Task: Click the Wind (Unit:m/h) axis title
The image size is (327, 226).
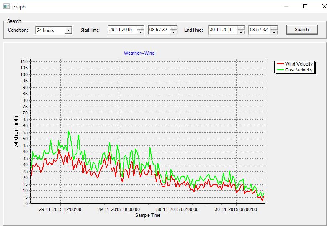Action: [x=16, y=132]
